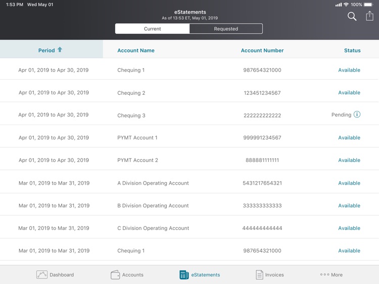
Task: Tap account number 222222222222
Action: [262, 116]
